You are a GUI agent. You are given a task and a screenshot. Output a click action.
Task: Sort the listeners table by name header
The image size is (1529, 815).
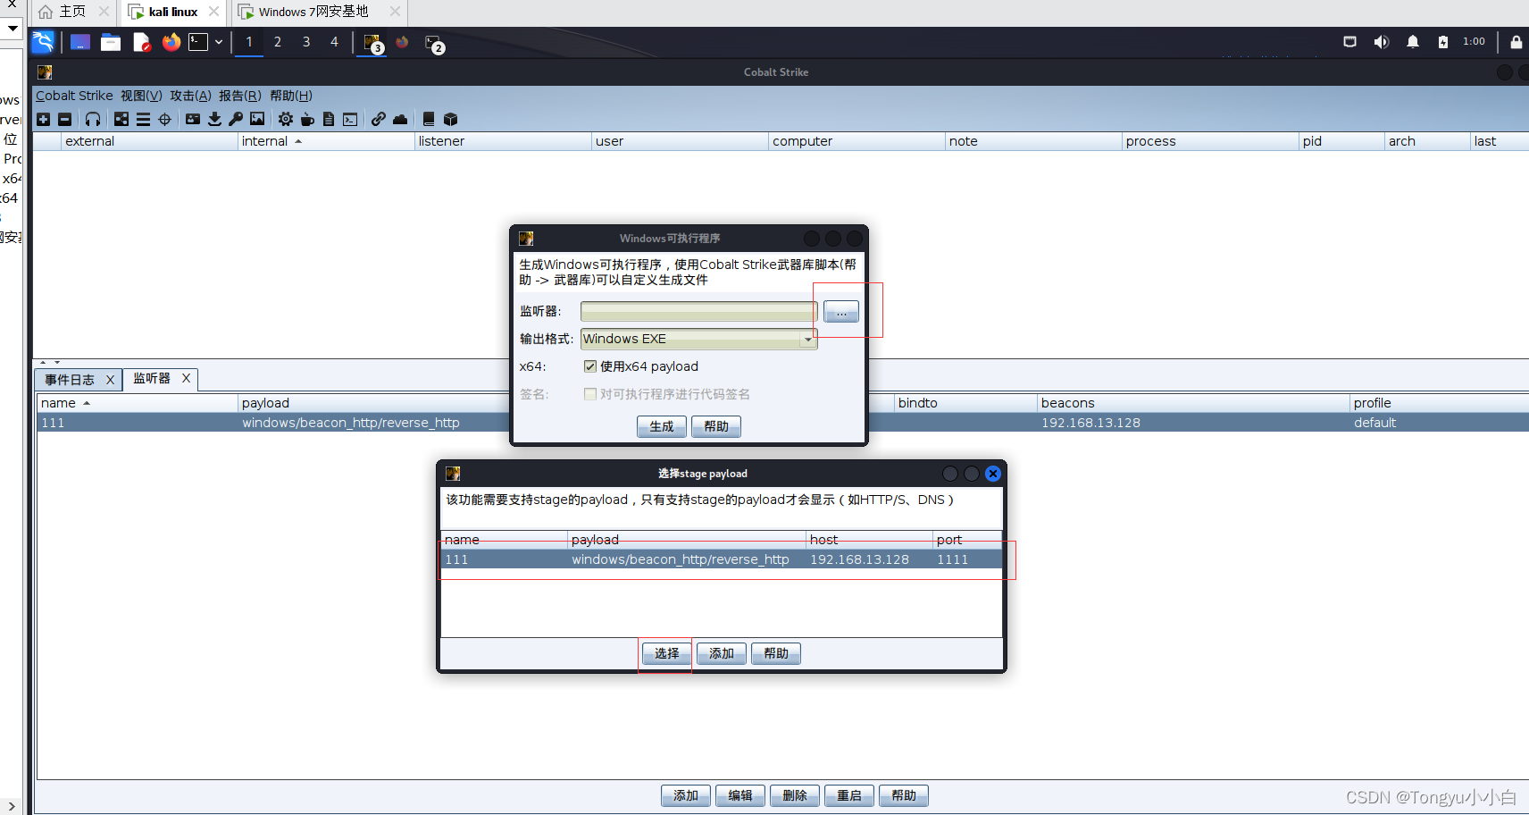click(x=138, y=403)
